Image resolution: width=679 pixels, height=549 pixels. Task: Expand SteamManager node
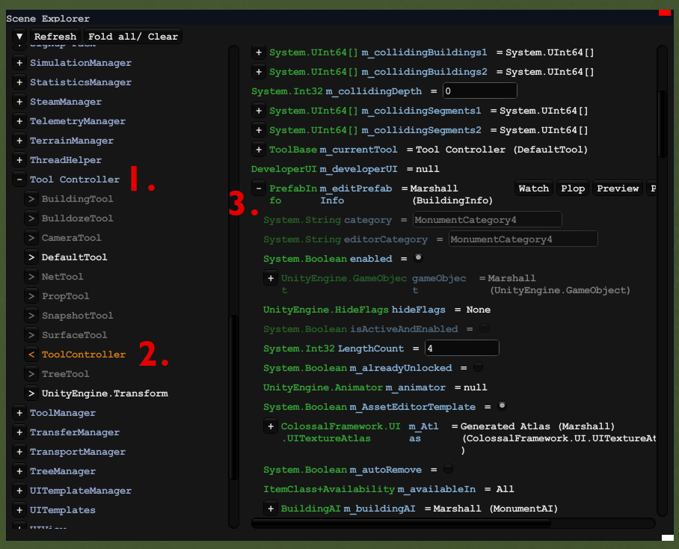[x=19, y=102]
